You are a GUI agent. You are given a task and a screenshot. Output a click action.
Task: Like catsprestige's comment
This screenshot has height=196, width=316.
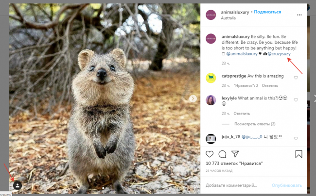tap(296, 78)
